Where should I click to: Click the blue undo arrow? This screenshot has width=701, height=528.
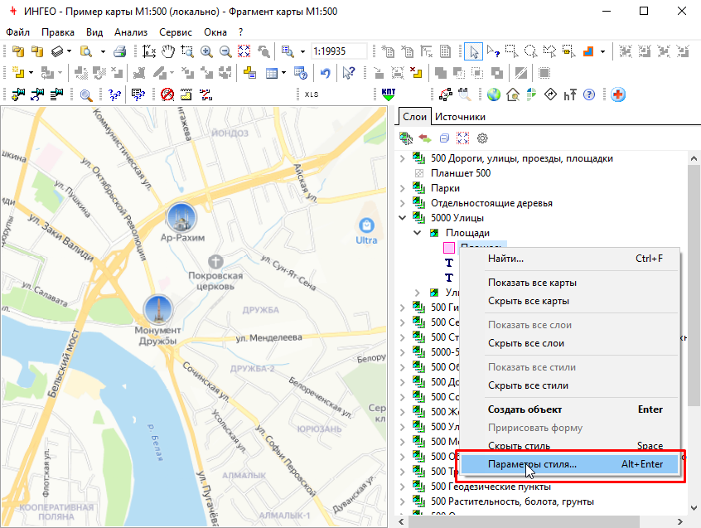pyautogui.click(x=326, y=73)
